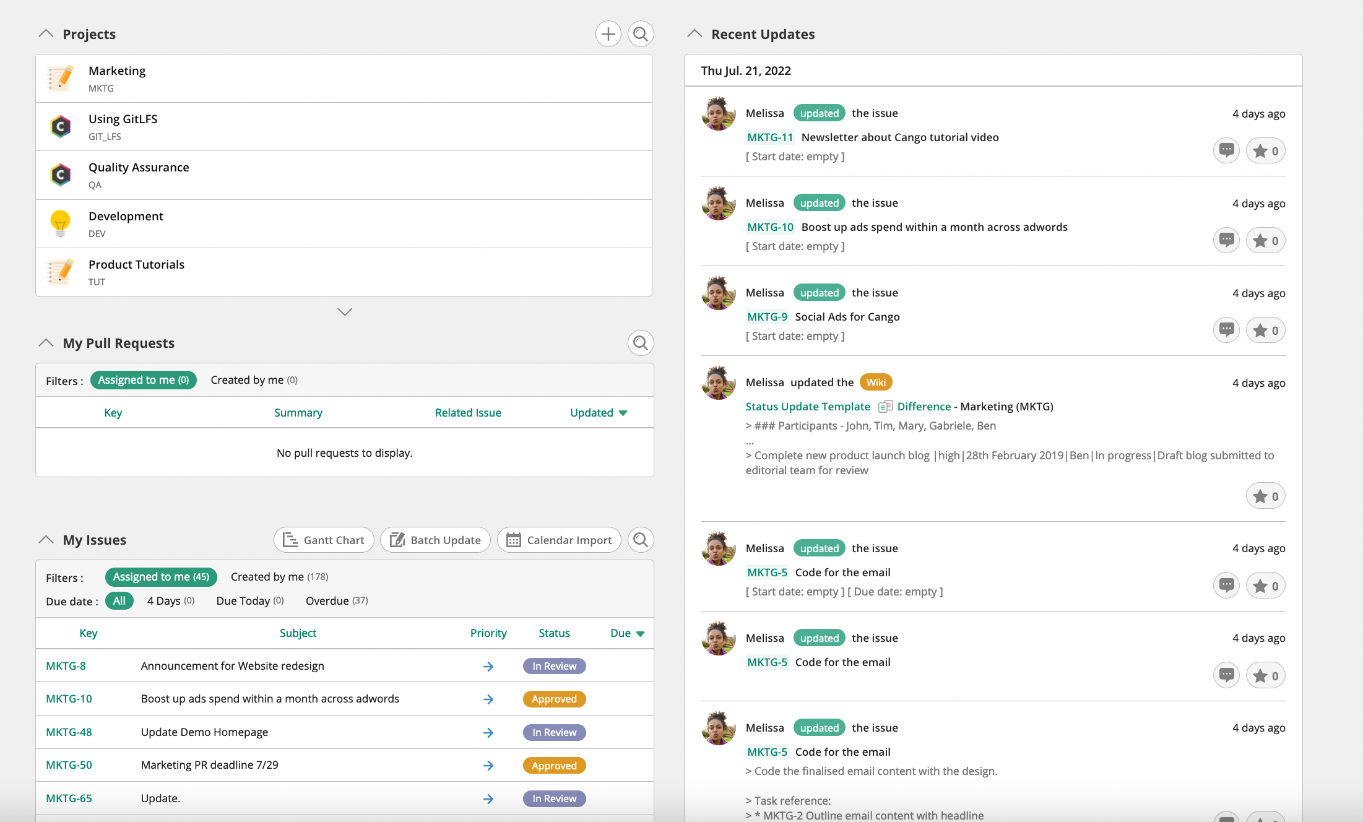1363x822 pixels.
Task: Create a new project with the plus icon
Action: pyautogui.click(x=608, y=34)
